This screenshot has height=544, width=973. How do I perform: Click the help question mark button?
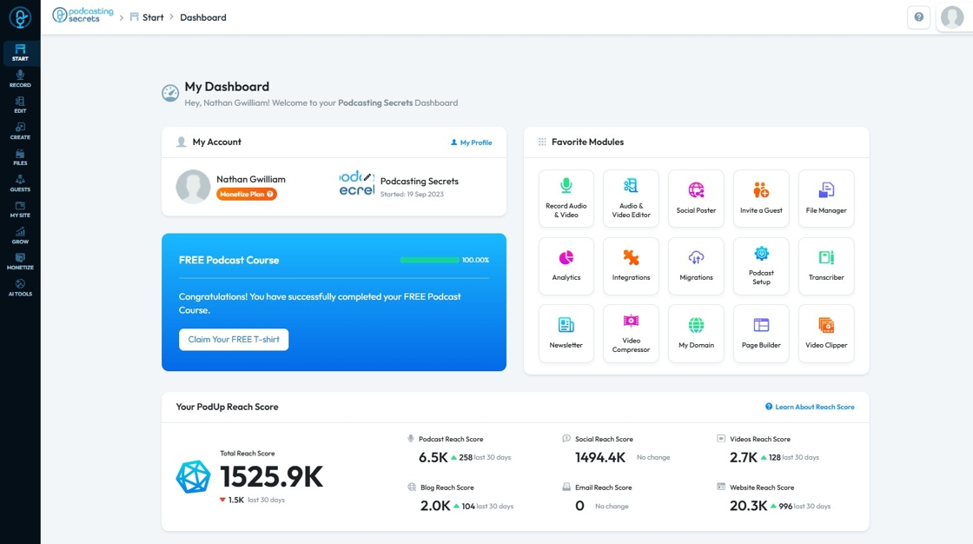pyautogui.click(x=918, y=17)
